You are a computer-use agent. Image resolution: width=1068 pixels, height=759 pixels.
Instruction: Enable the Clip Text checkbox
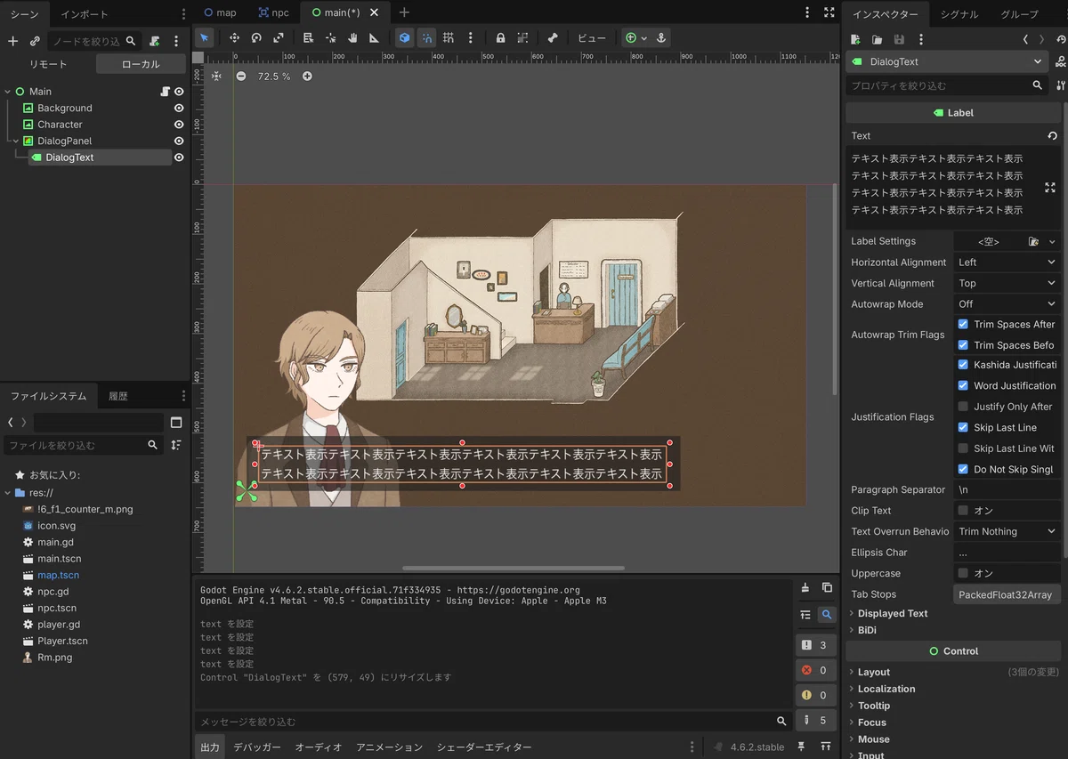pyautogui.click(x=962, y=511)
